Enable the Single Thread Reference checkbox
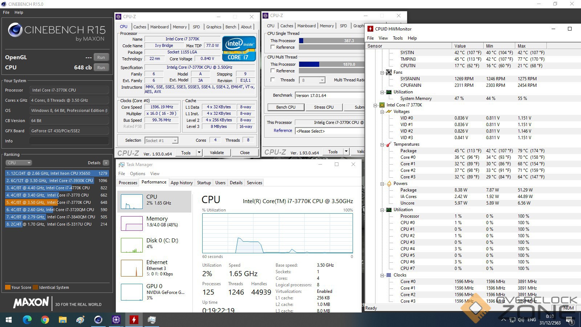The image size is (581, 327). coord(273,47)
